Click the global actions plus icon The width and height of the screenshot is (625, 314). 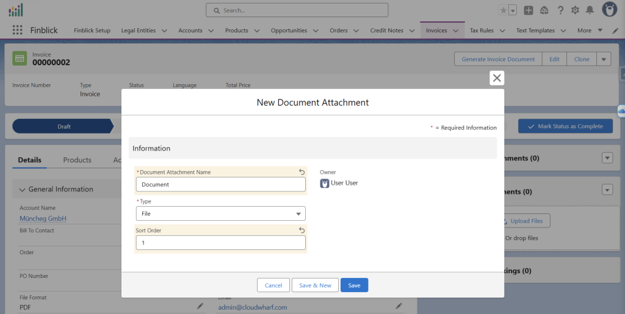(x=529, y=10)
